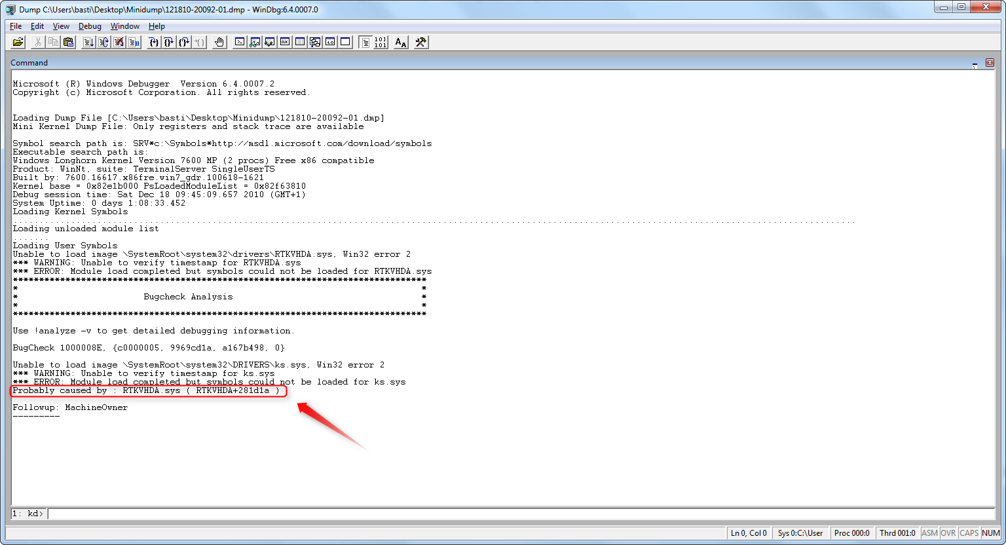Open the Font settings icon

point(400,42)
